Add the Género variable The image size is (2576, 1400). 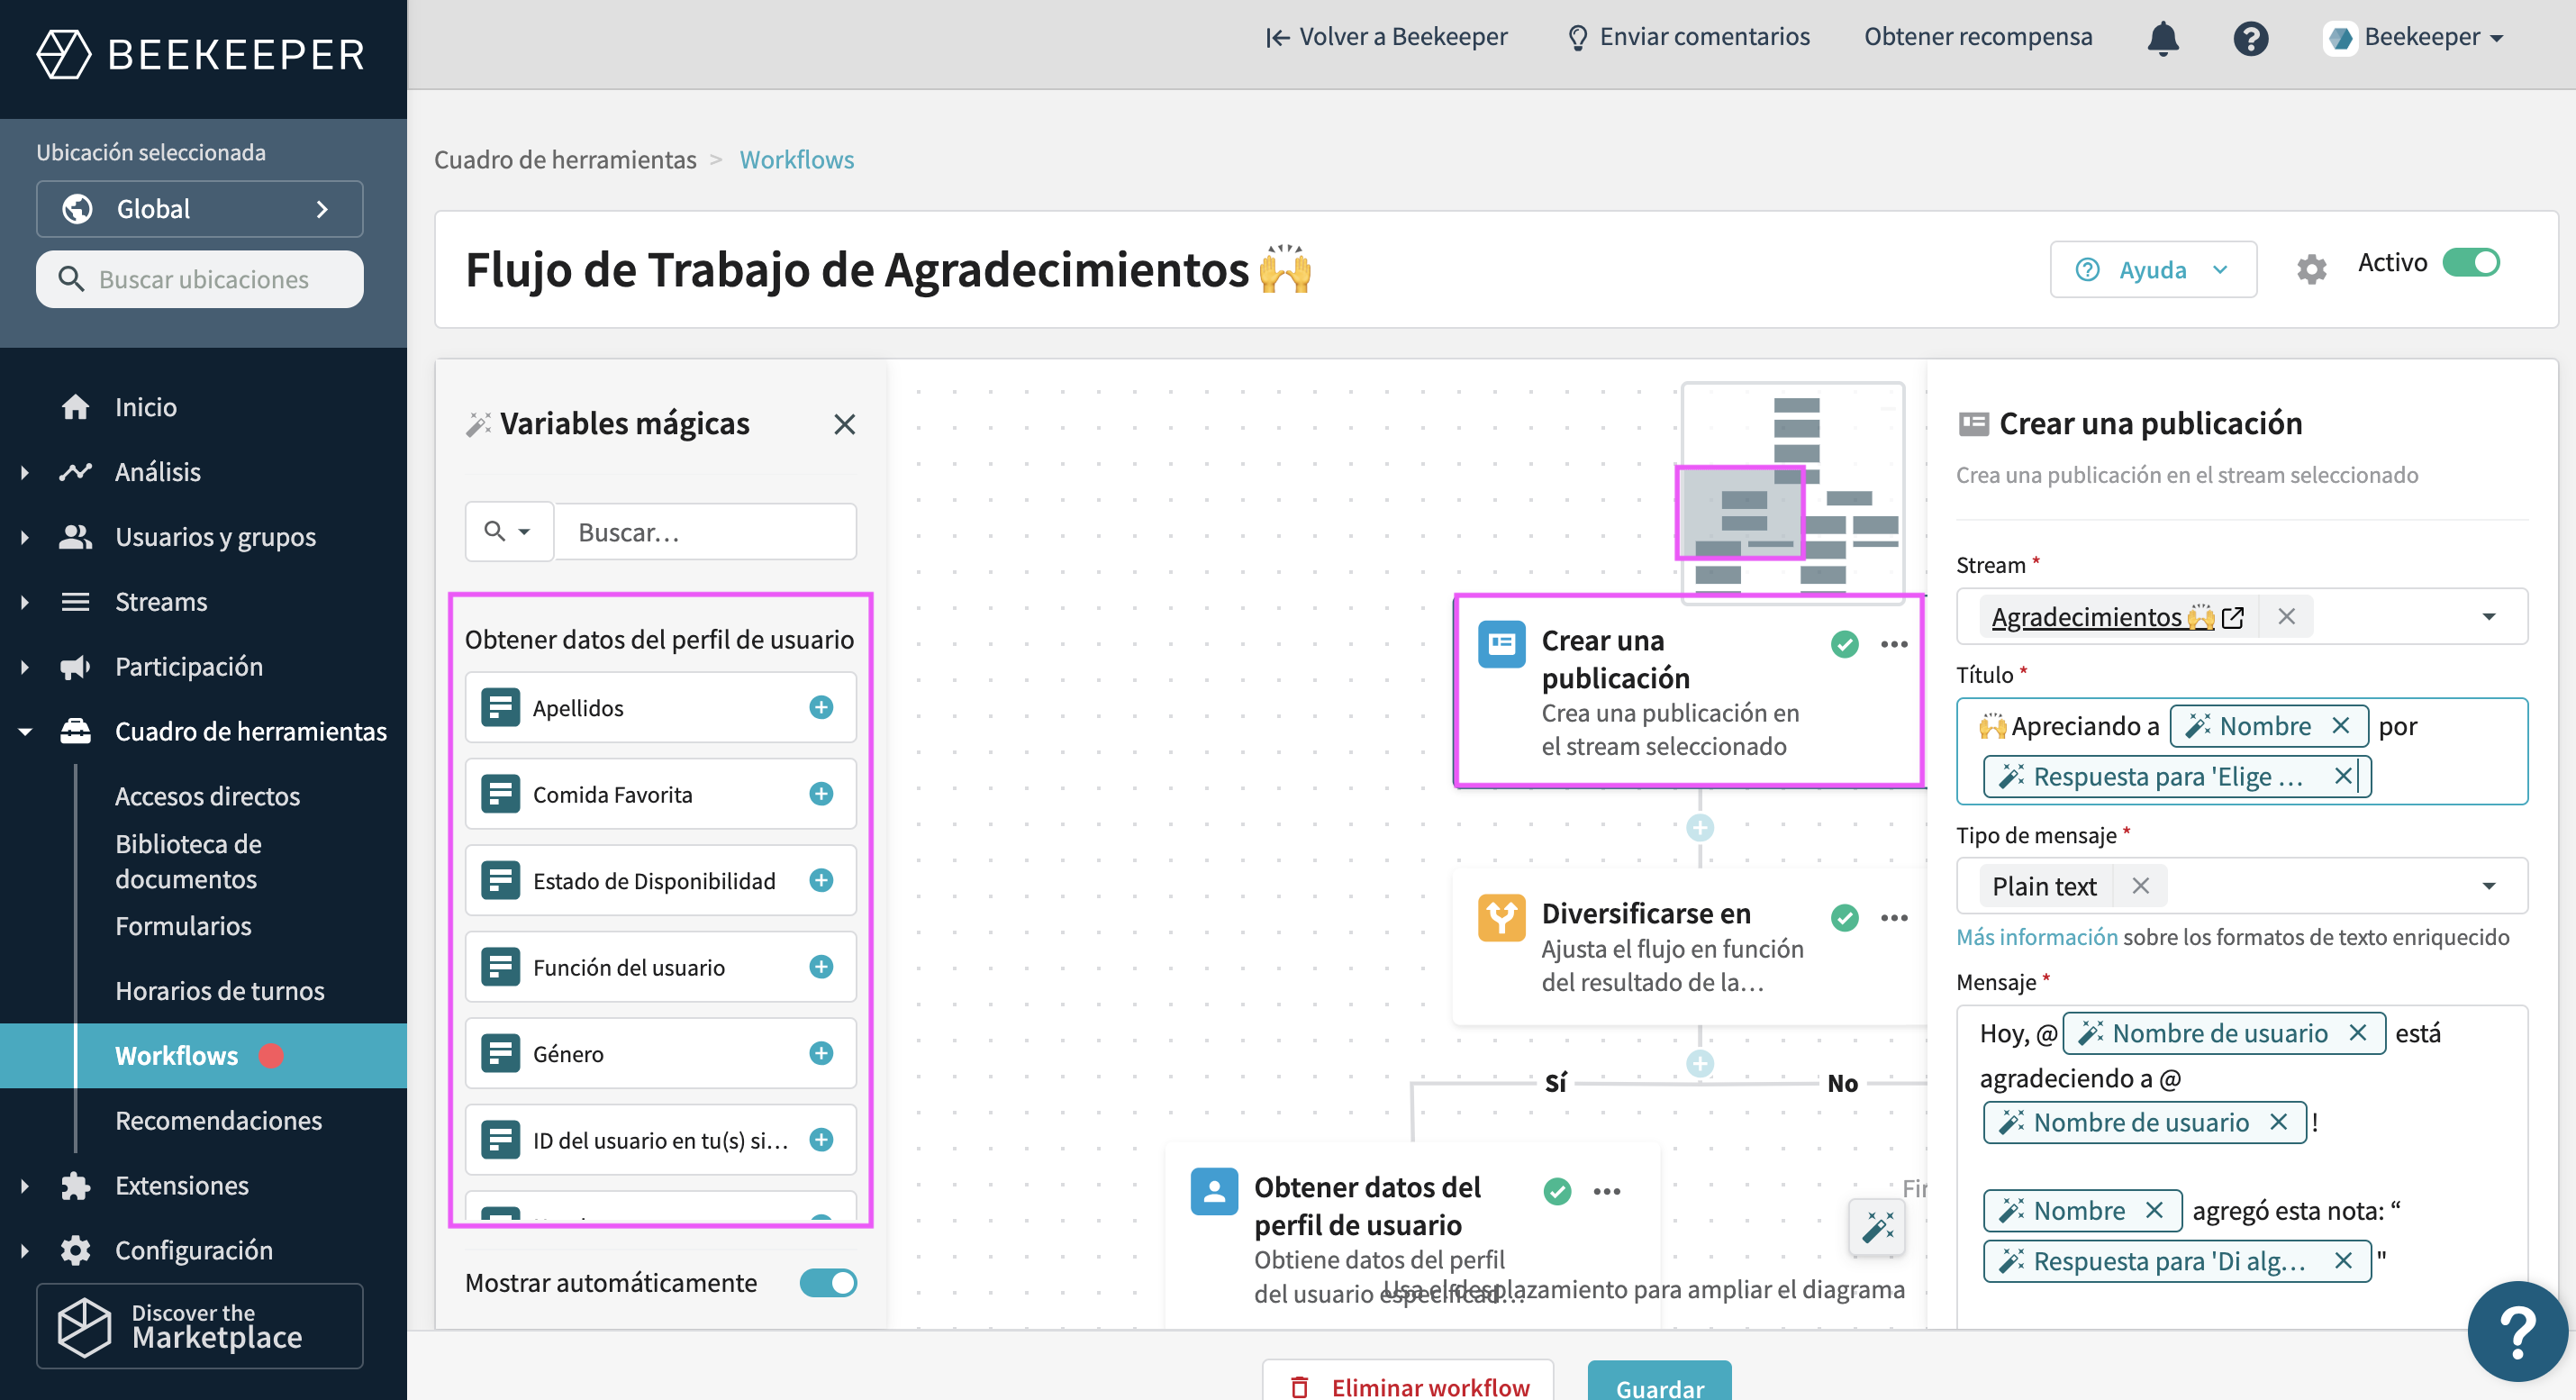821,1053
